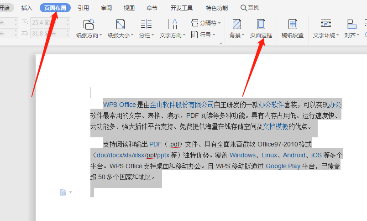Open the 开发工具 tab

[x=181, y=8]
